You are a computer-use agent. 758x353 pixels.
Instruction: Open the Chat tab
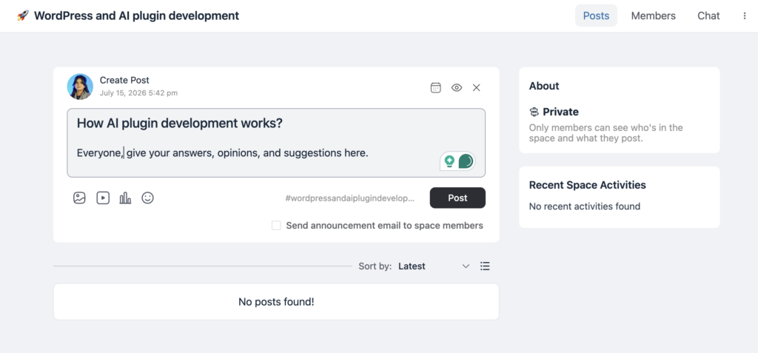click(708, 16)
